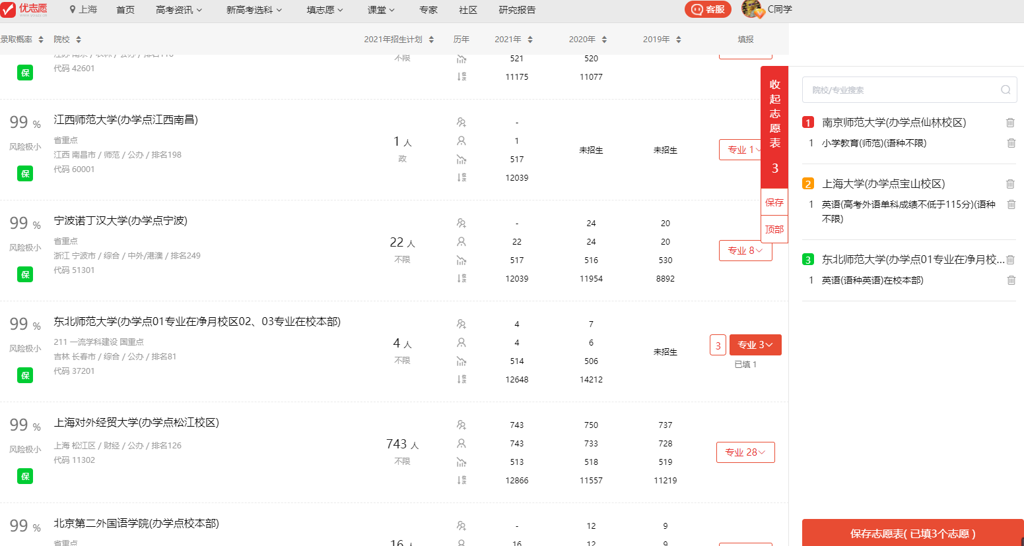Open the 研究报告 page
Image resolution: width=1024 pixels, height=546 pixels.
click(x=517, y=10)
